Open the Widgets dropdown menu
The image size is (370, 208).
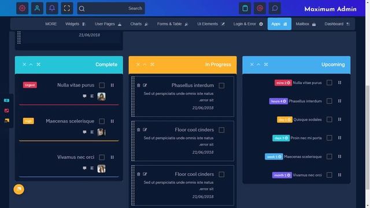(76, 24)
